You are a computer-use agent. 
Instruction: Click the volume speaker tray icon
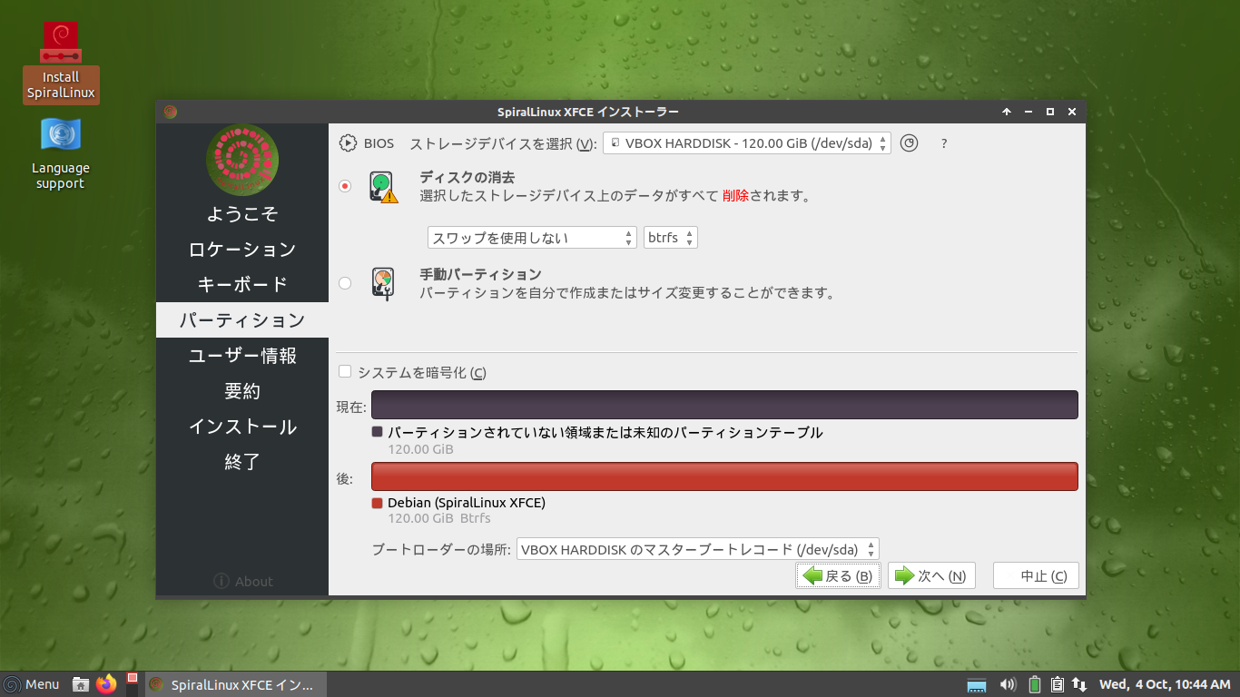1008,684
